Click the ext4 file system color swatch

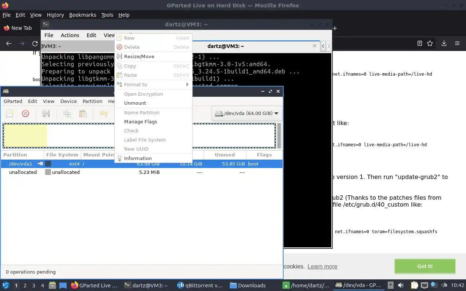tap(48, 164)
